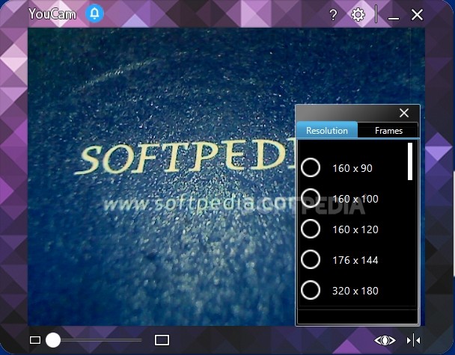
Task: Pick the 176 x 144 resolution
Action: pos(311,259)
